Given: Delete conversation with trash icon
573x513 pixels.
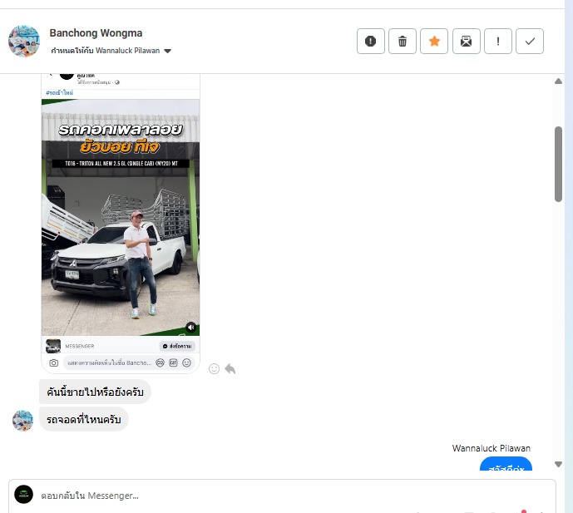Looking at the screenshot, I should pyautogui.click(x=403, y=41).
